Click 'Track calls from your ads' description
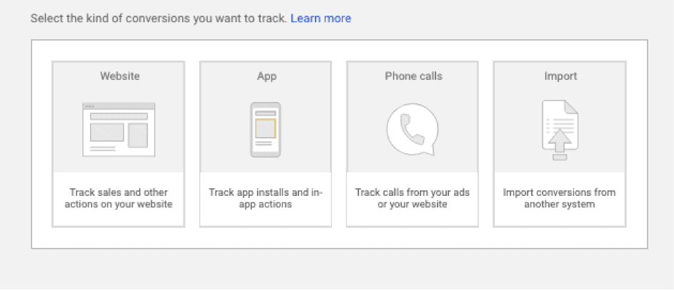The height and width of the screenshot is (290, 674). click(x=412, y=198)
